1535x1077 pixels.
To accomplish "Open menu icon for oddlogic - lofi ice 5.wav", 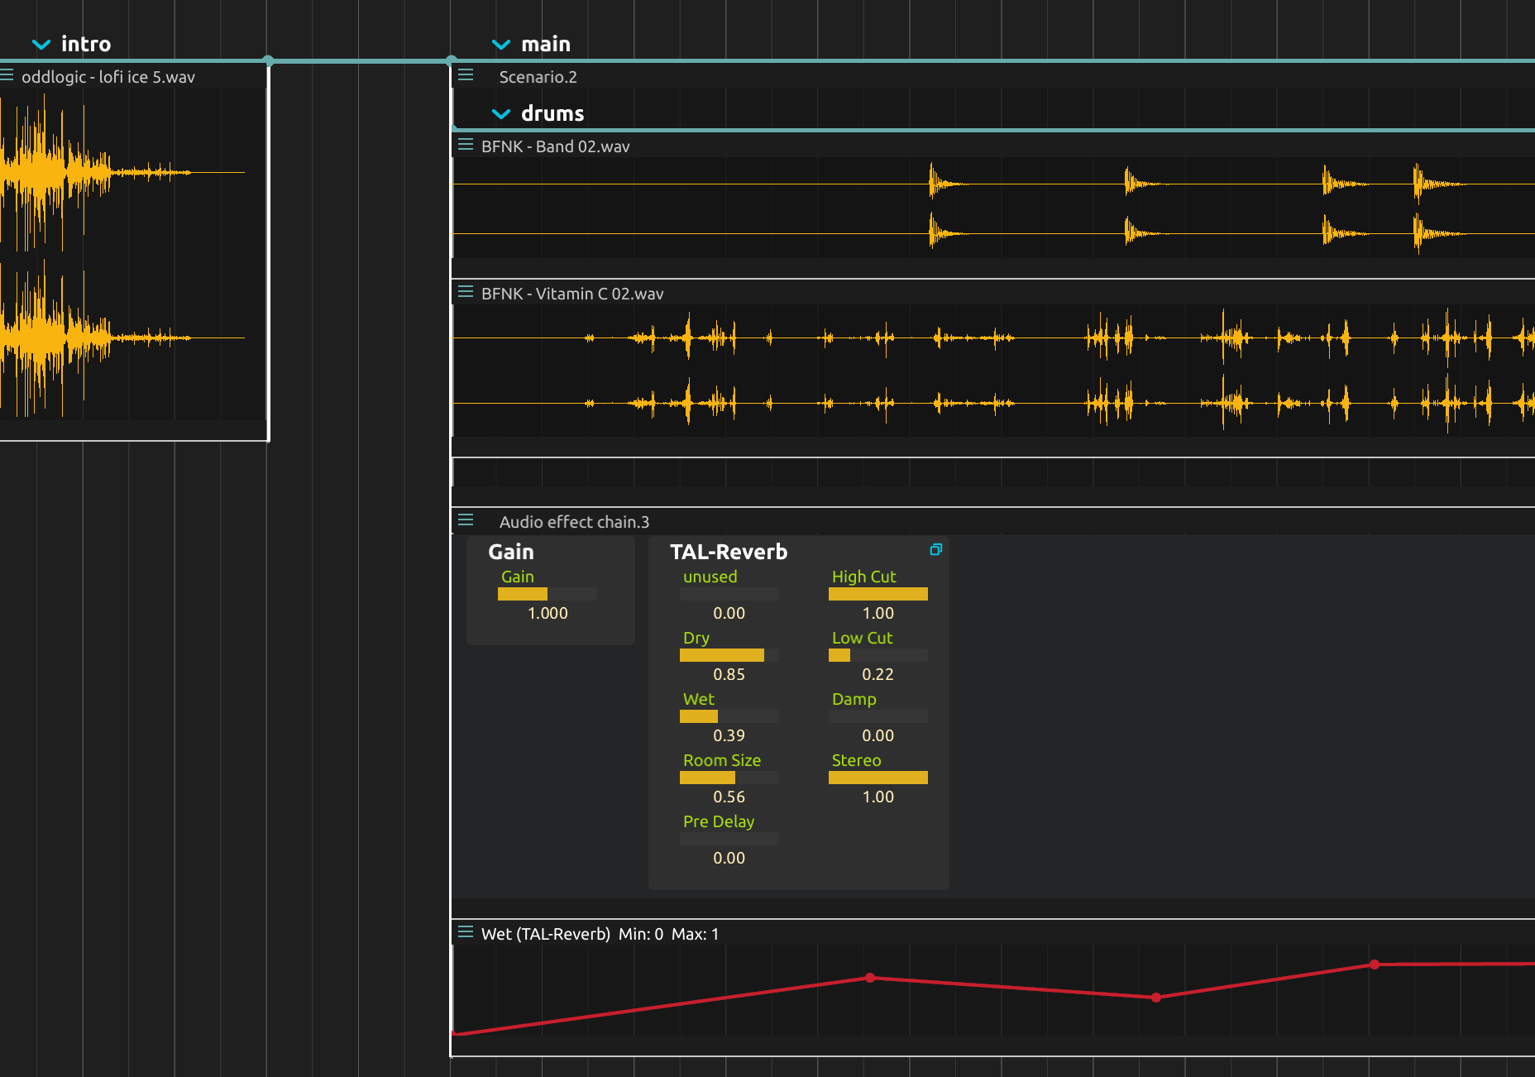I will (x=7, y=75).
